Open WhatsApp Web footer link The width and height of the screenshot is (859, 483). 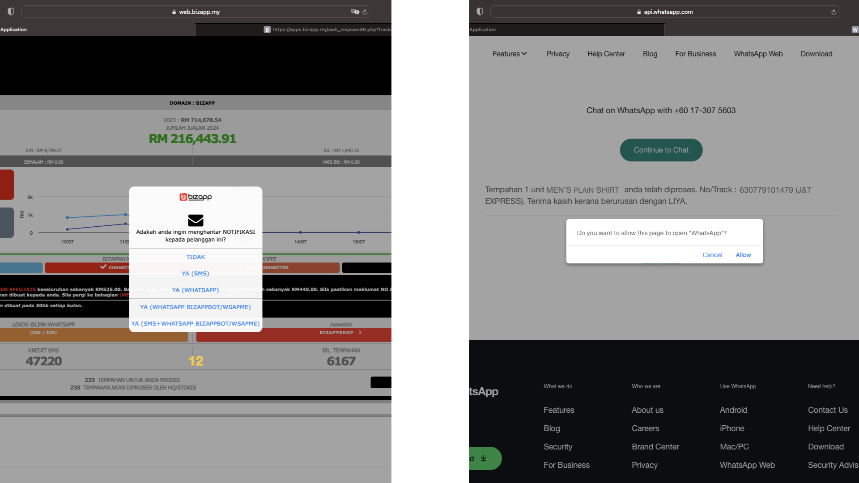(x=747, y=465)
